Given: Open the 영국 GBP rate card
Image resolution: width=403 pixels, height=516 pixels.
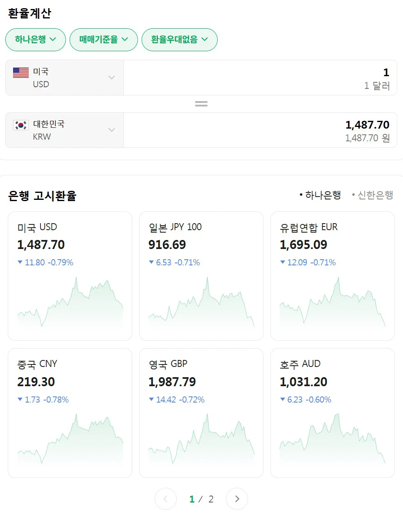Looking at the screenshot, I should click(x=201, y=413).
